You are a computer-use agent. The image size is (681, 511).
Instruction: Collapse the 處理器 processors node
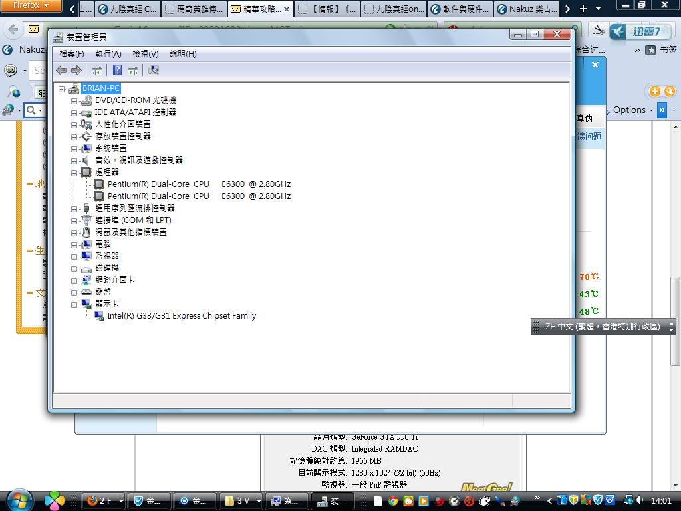pos(74,172)
